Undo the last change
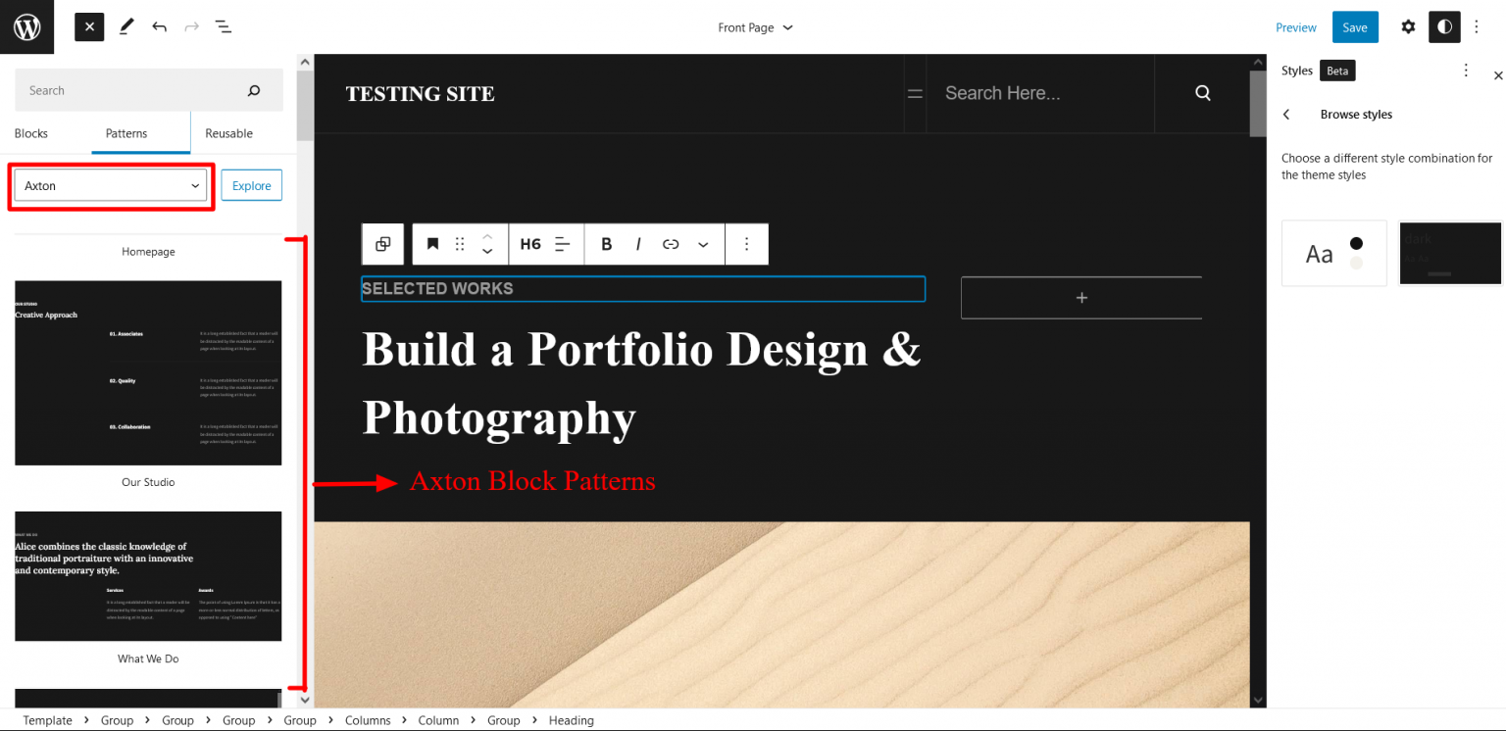Viewport: 1506px width, 731px height. pos(159,26)
